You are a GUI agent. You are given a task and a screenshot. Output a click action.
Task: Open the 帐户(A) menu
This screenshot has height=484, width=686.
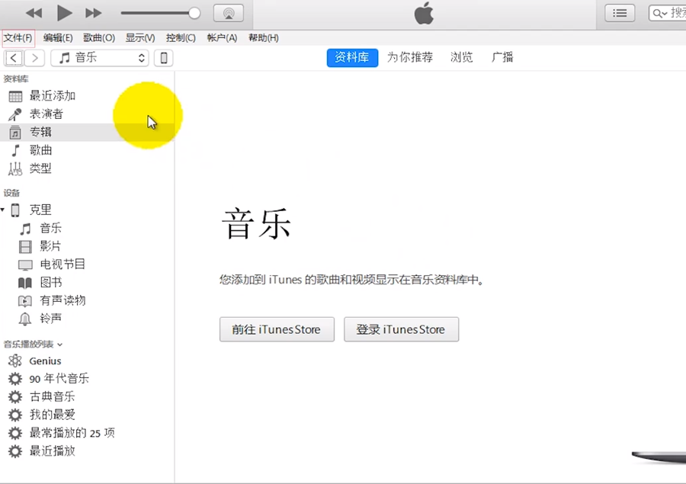click(x=222, y=38)
